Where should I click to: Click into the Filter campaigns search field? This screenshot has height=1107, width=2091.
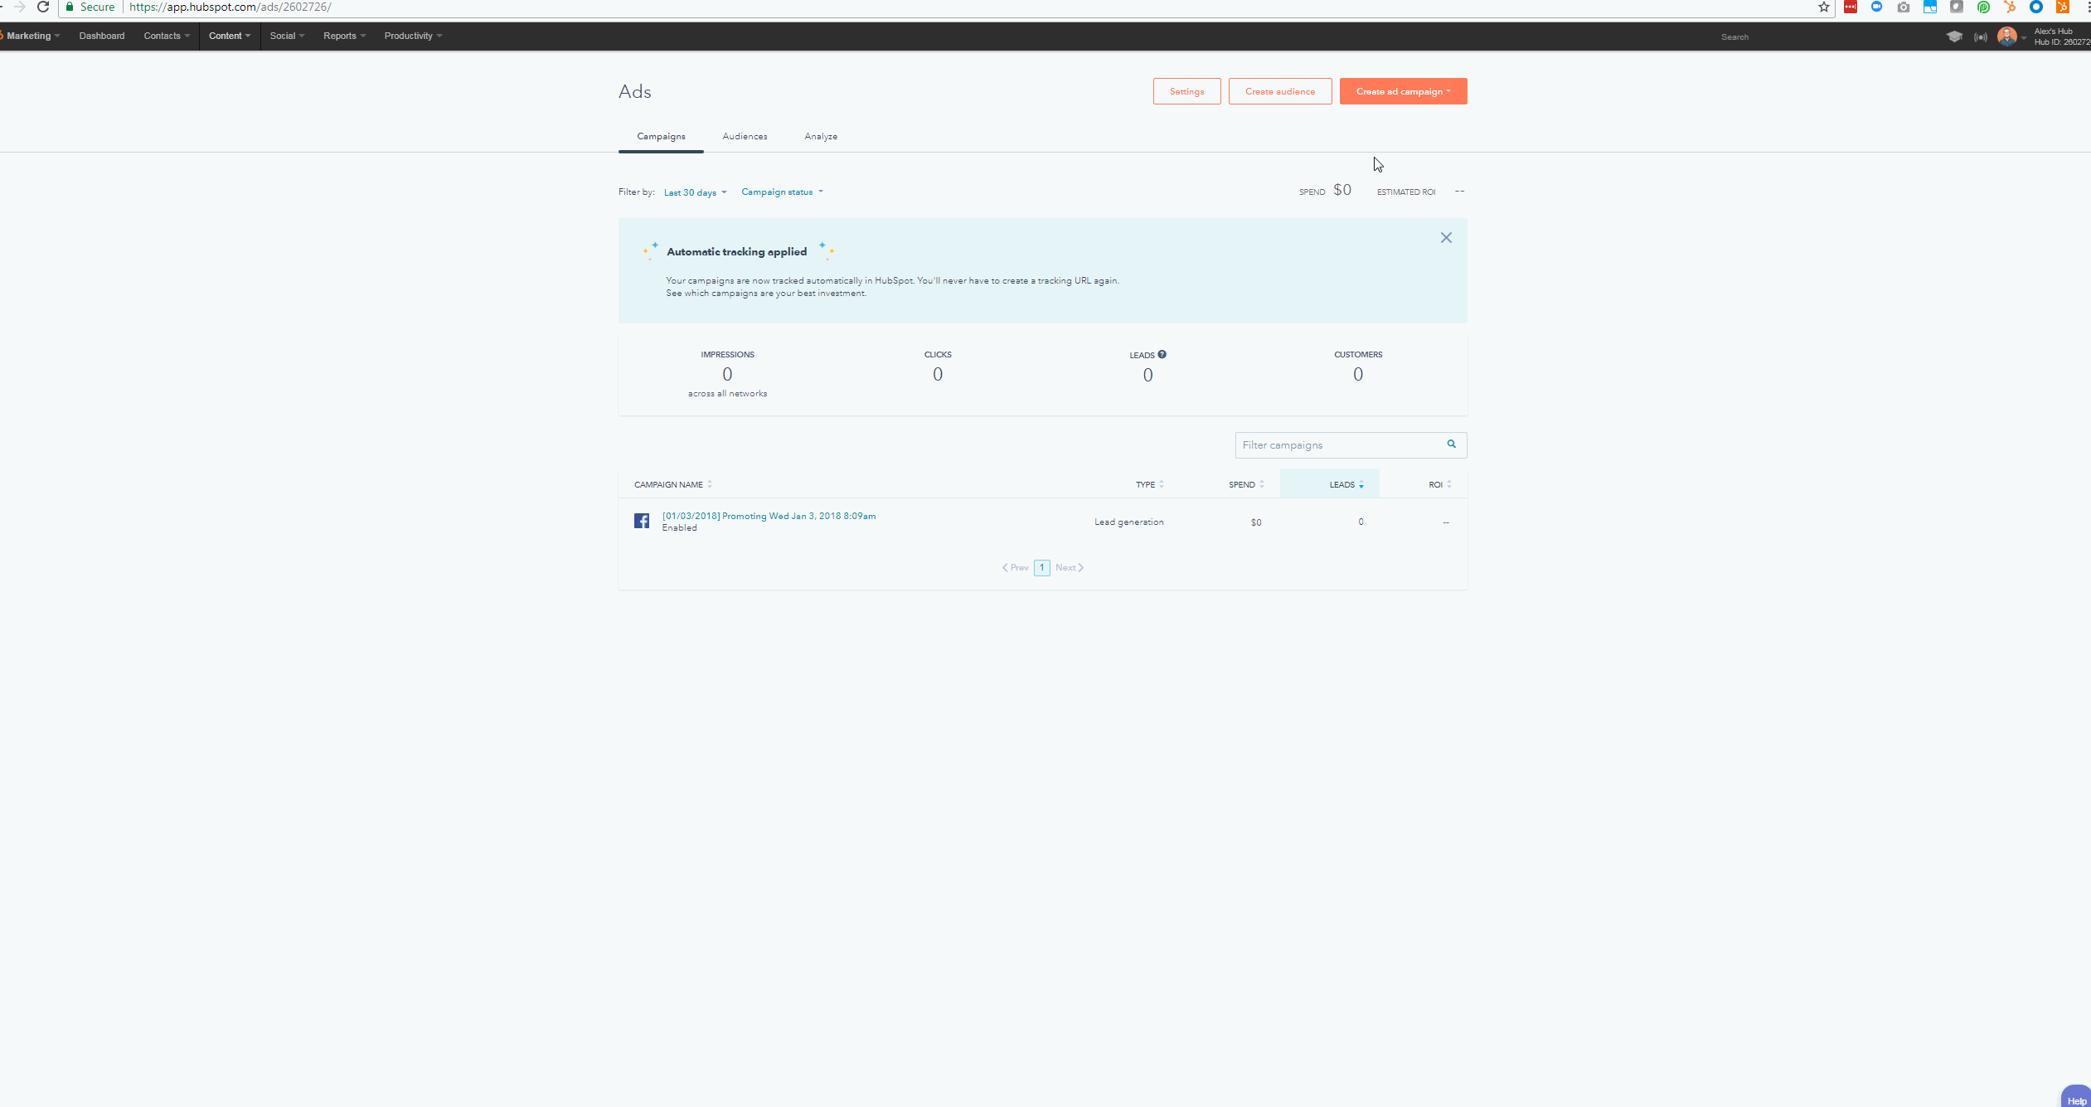pyautogui.click(x=1335, y=445)
